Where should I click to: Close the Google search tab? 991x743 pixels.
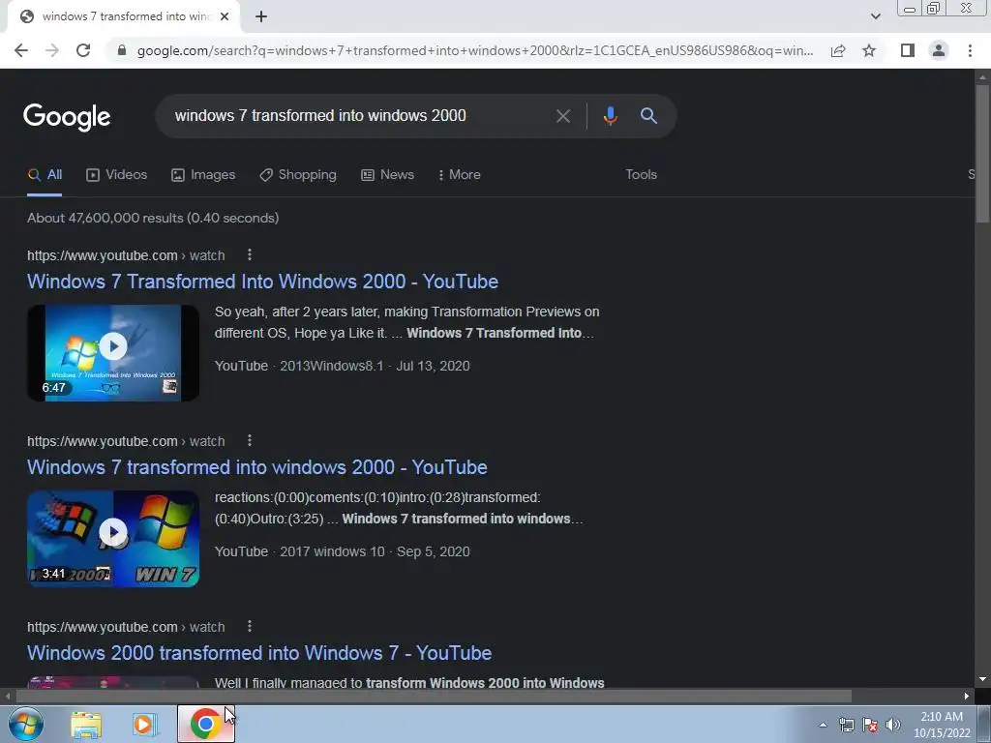pyautogui.click(x=225, y=17)
